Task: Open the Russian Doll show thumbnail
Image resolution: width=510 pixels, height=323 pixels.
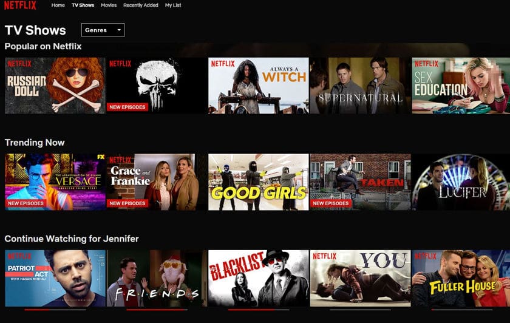Action: pyautogui.click(x=55, y=86)
